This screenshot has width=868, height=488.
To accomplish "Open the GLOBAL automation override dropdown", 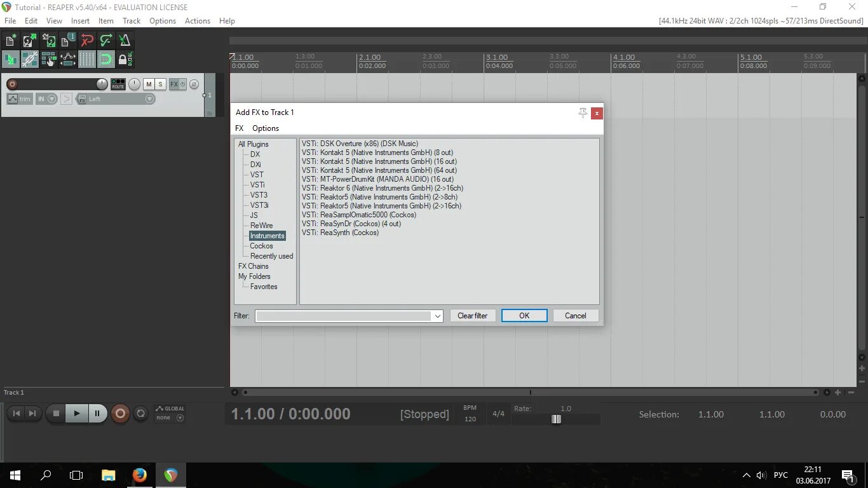I will click(x=170, y=413).
